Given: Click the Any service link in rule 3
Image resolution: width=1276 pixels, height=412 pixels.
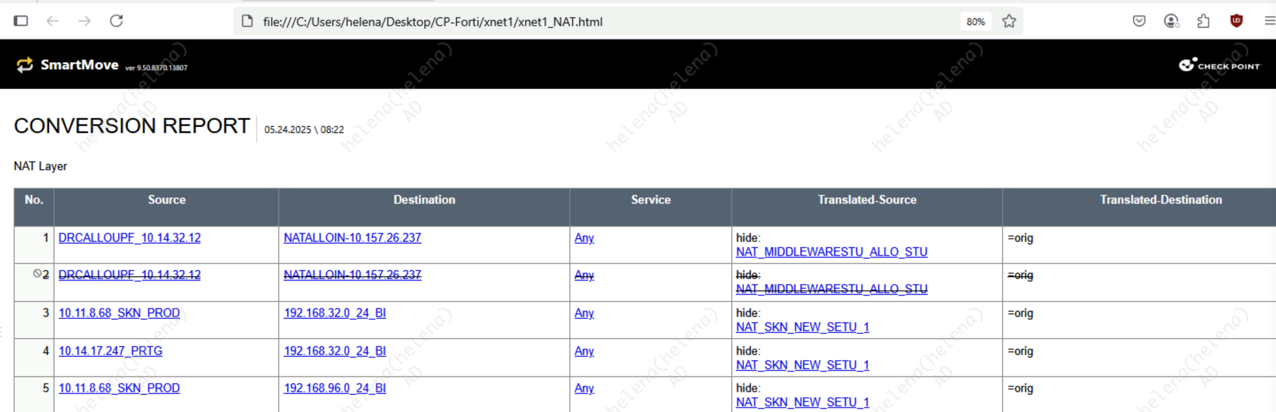Looking at the screenshot, I should coord(584,313).
